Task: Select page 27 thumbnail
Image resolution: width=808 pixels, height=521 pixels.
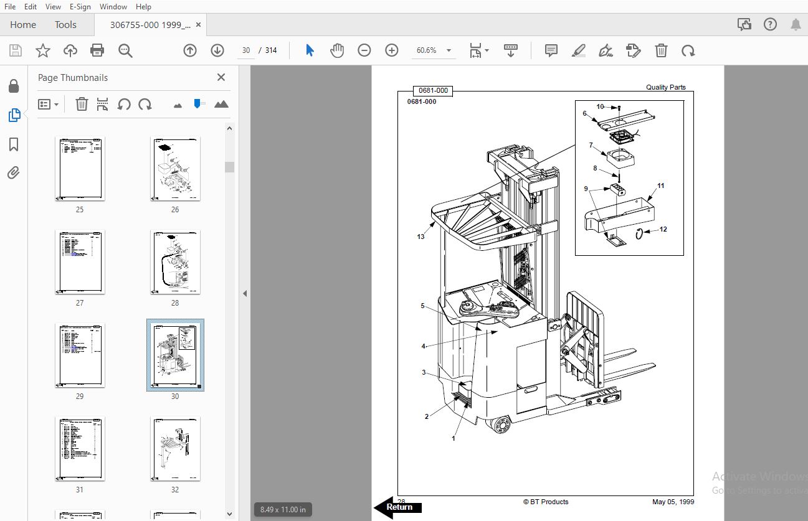Action: coord(80,262)
